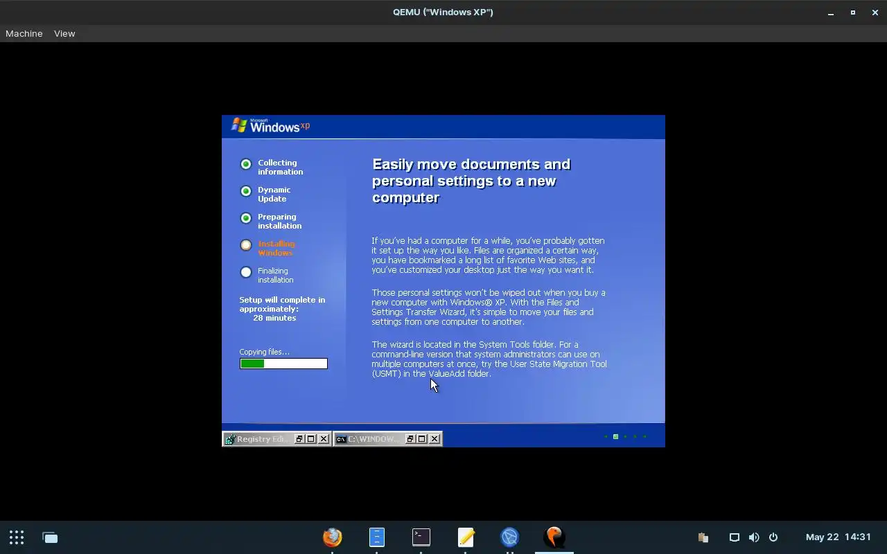Click the display tray icon
Screen dimensions: 887x554
[735, 537]
